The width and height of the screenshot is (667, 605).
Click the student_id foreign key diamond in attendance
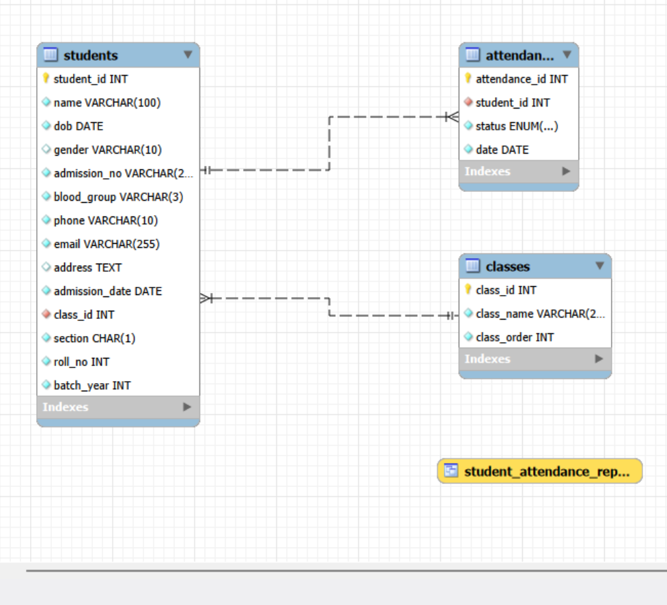(x=468, y=102)
